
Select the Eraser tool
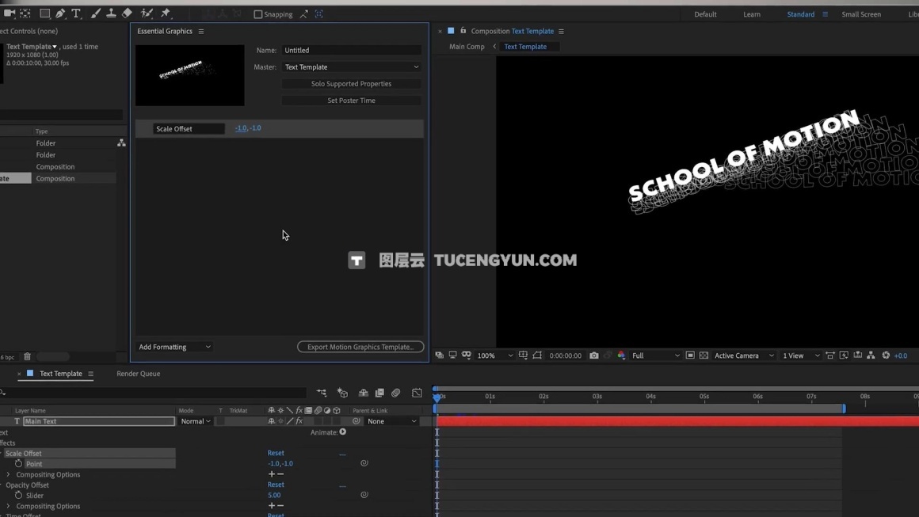[x=127, y=13]
